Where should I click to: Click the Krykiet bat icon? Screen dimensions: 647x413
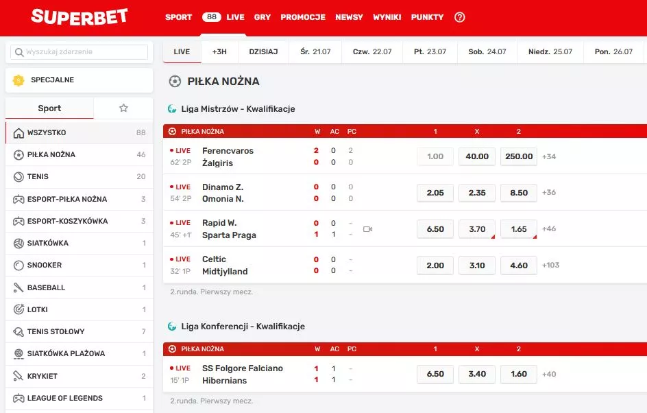(x=18, y=376)
